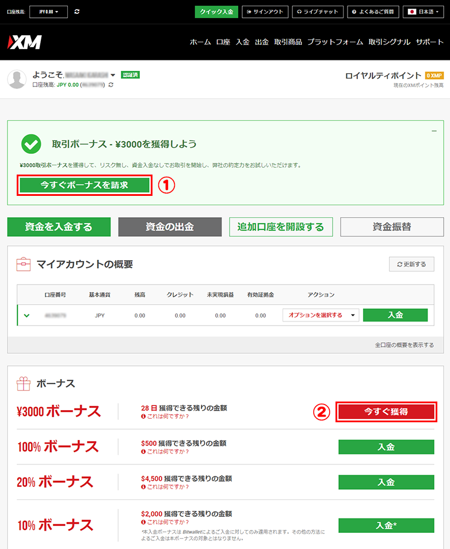Viewport: 450px width, 549px height.
Task: Open 入金 menu in navigation
Action: point(243,42)
